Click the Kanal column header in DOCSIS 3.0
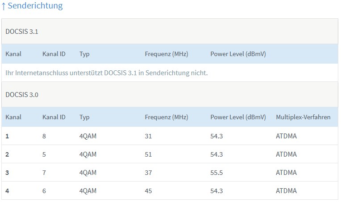This screenshot has height=202, width=341. click(x=13, y=117)
